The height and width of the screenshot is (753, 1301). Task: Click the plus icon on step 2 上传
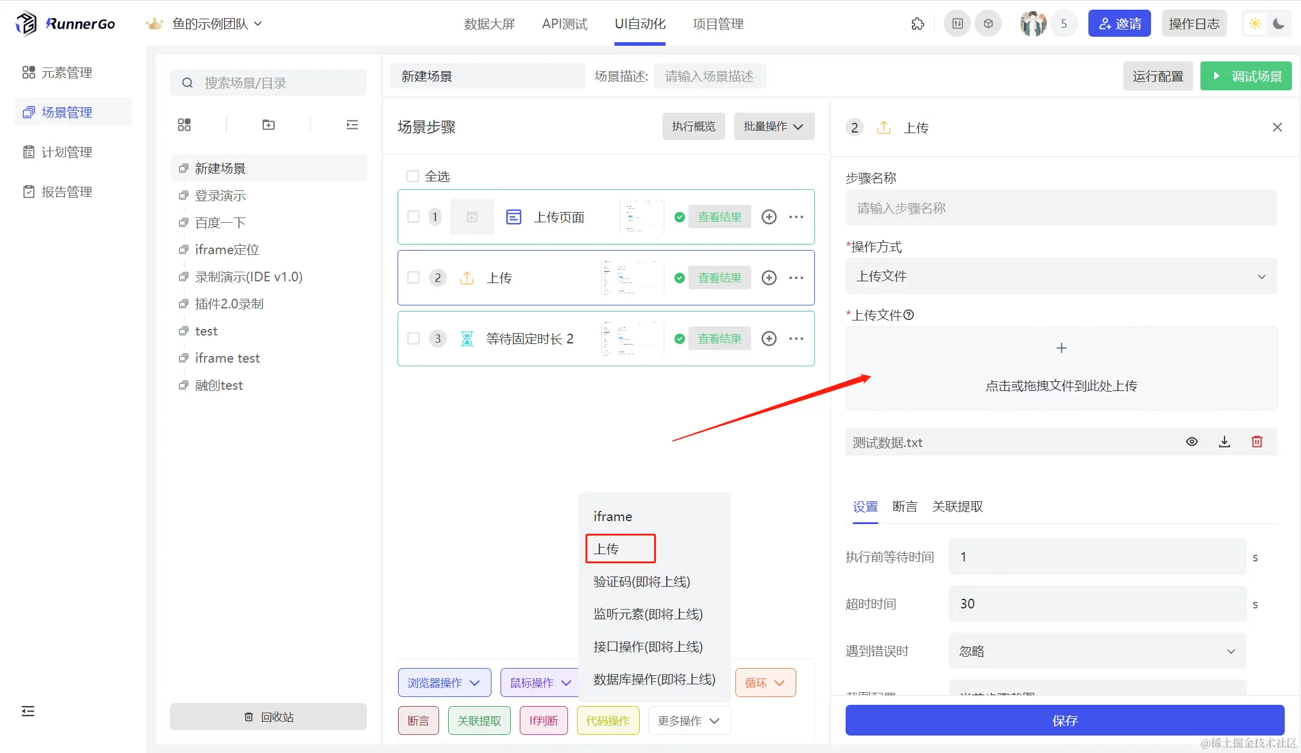(x=769, y=278)
